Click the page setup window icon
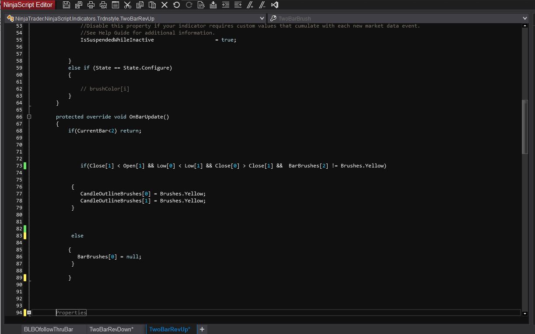 pos(115,5)
